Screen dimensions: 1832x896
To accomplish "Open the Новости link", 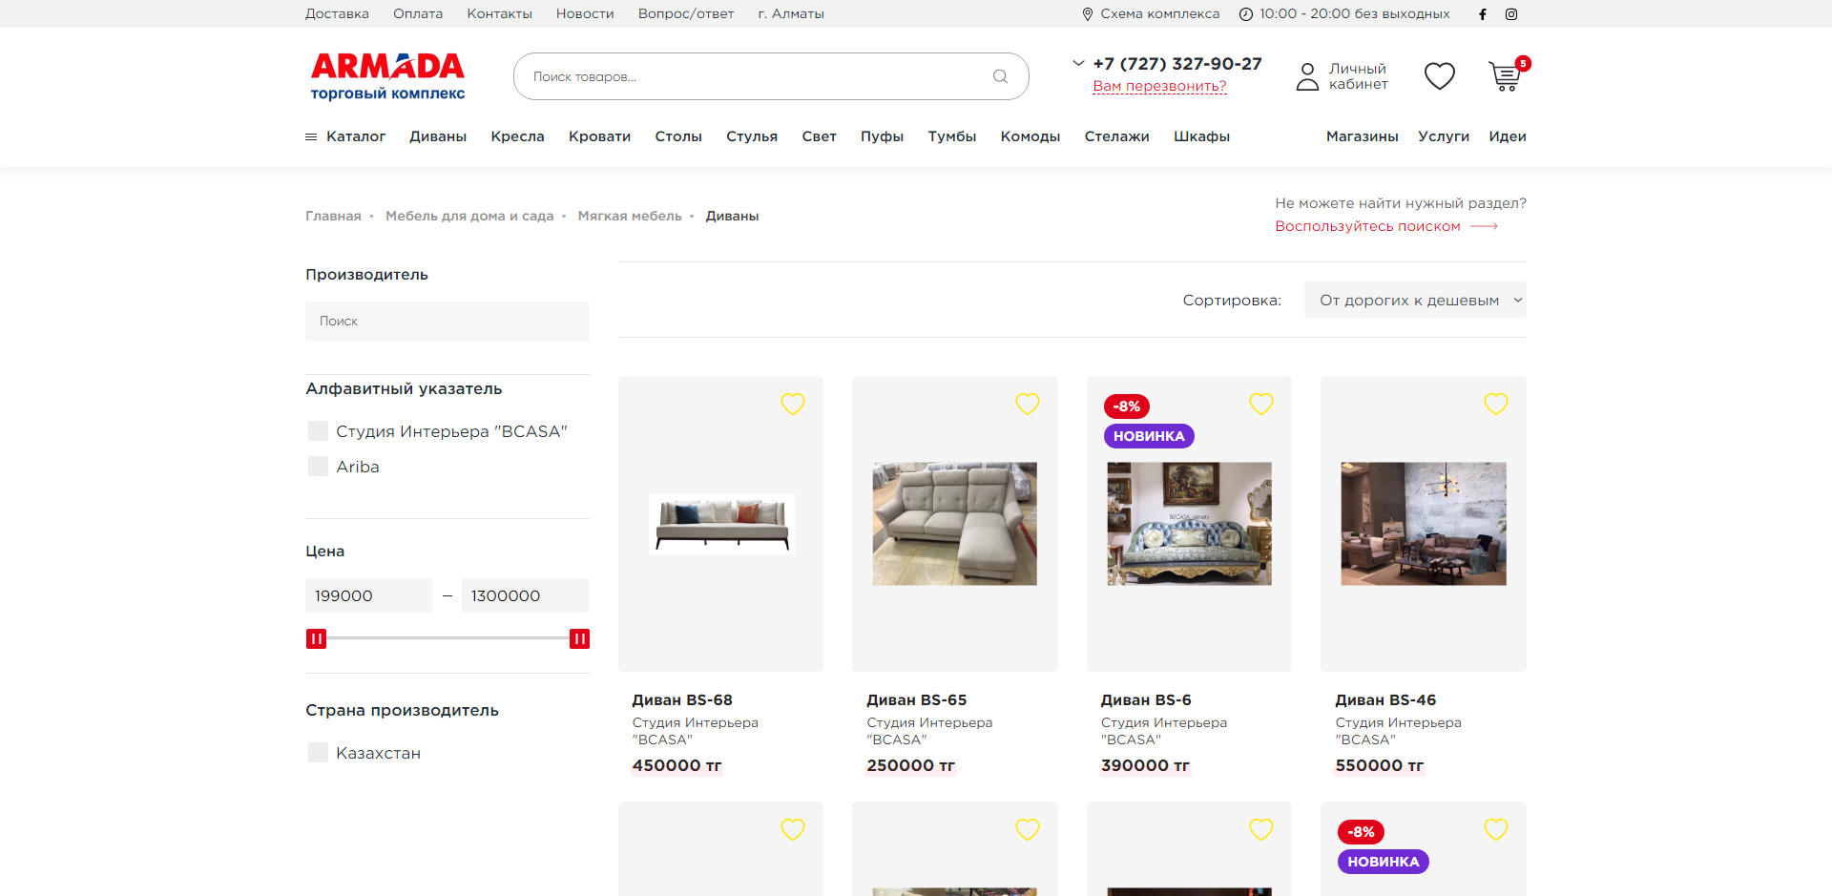I will 585,14.
